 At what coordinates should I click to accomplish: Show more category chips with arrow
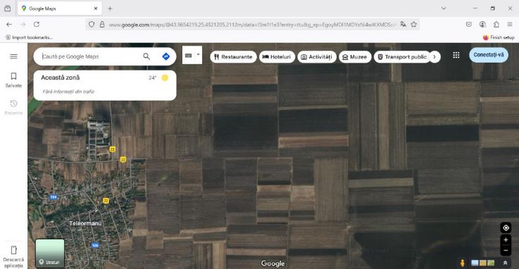434,57
